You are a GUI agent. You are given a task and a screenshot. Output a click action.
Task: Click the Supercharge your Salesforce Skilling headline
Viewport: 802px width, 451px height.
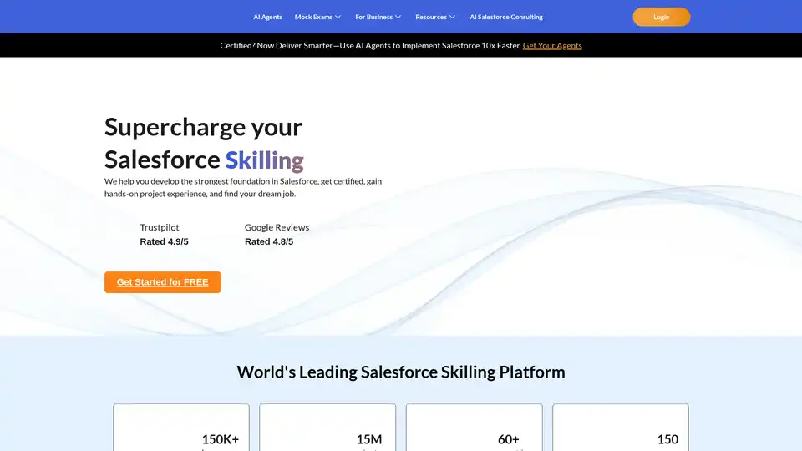pos(204,143)
